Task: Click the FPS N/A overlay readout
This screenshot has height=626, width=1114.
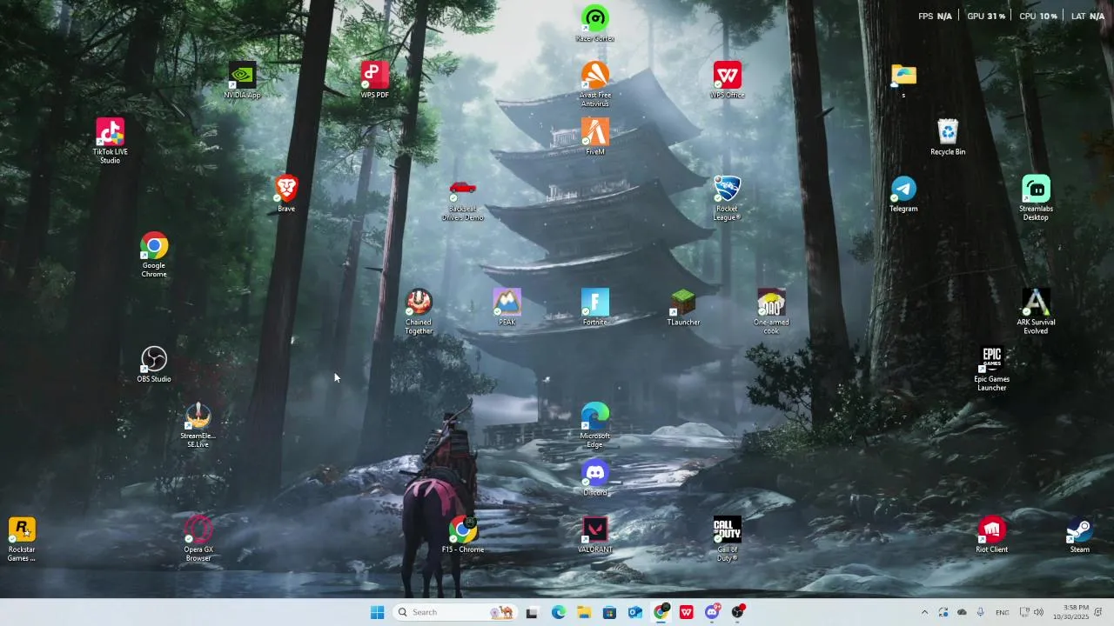Action: click(936, 16)
